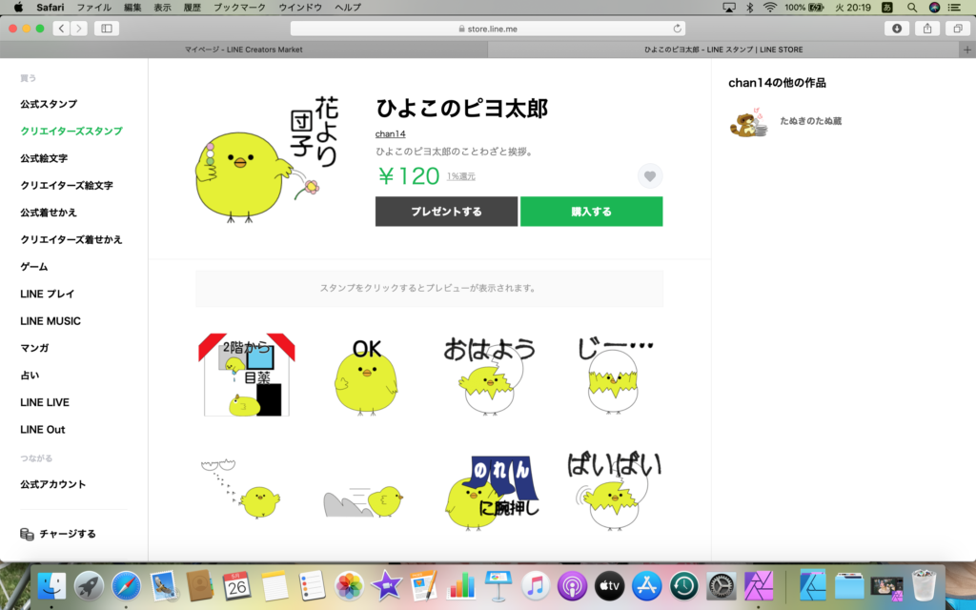Open クリエイターズ絵文字 in the sidebar
The image size is (976, 610).
point(67,186)
